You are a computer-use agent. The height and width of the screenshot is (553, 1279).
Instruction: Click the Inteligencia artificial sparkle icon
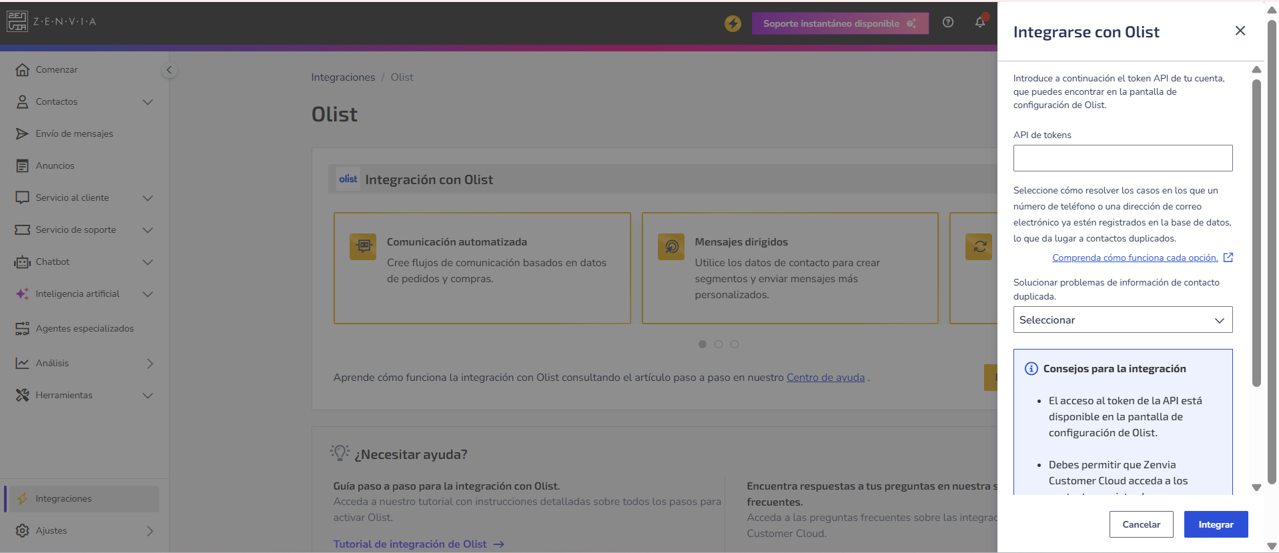pos(22,294)
